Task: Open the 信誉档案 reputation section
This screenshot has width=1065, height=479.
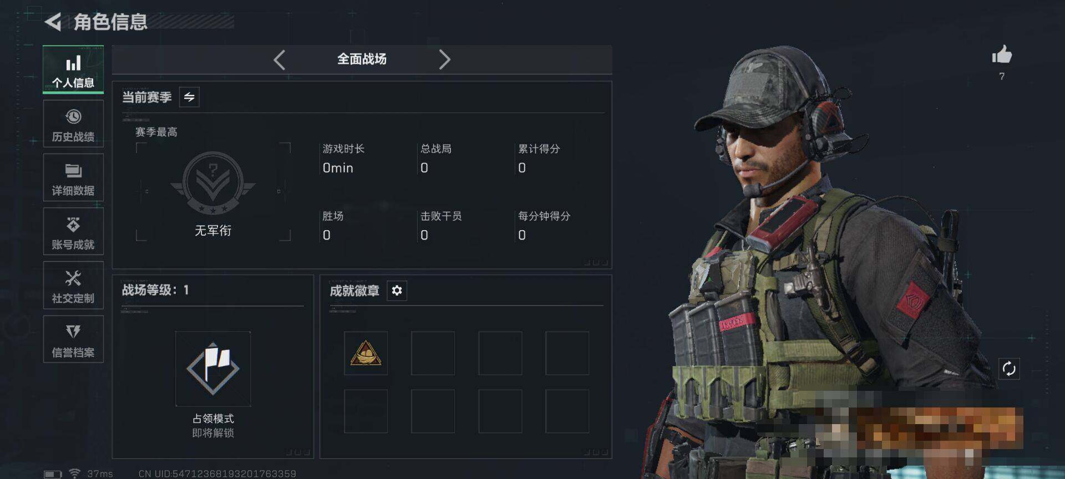Action: click(x=73, y=339)
